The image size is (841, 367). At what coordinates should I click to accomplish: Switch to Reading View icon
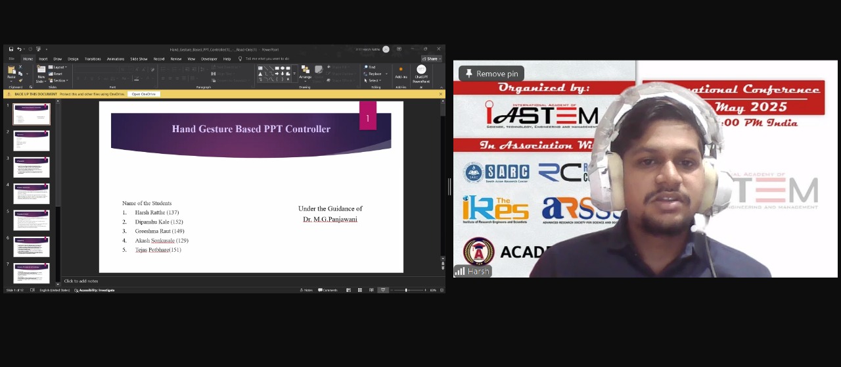click(x=371, y=290)
